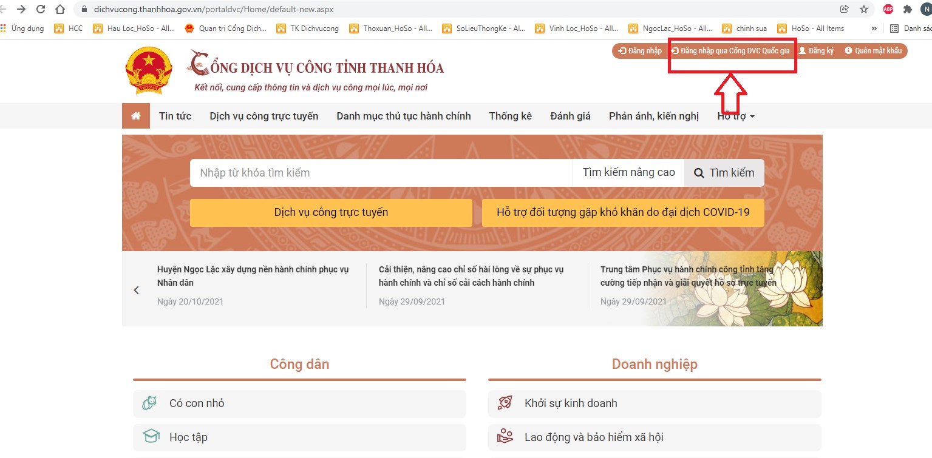Click Đăng nhập qua Cổng DVC Quốc gia

point(730,51)
